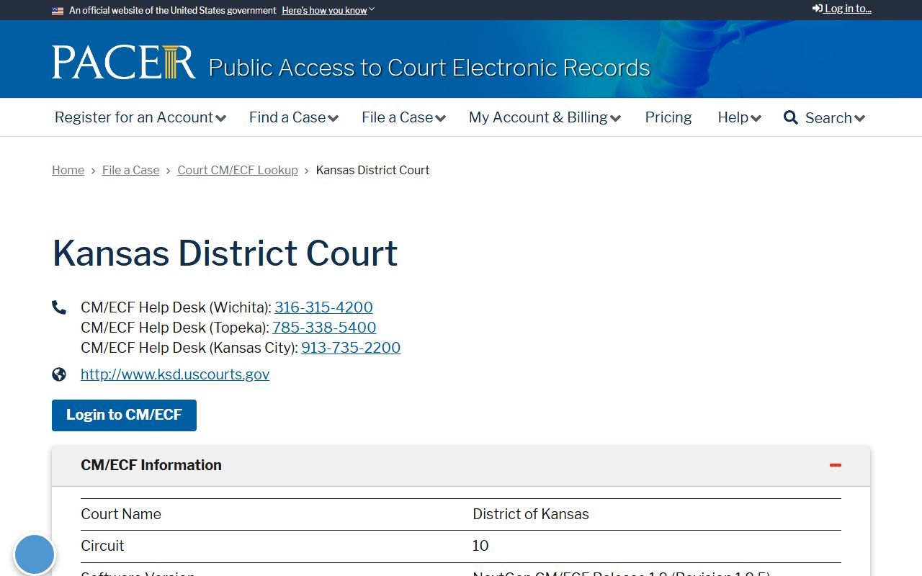The width and height of the screenshot is (922, 576).
Task: Click the 'Kansas District Court' page heading
Action: [x=225, y=253]
